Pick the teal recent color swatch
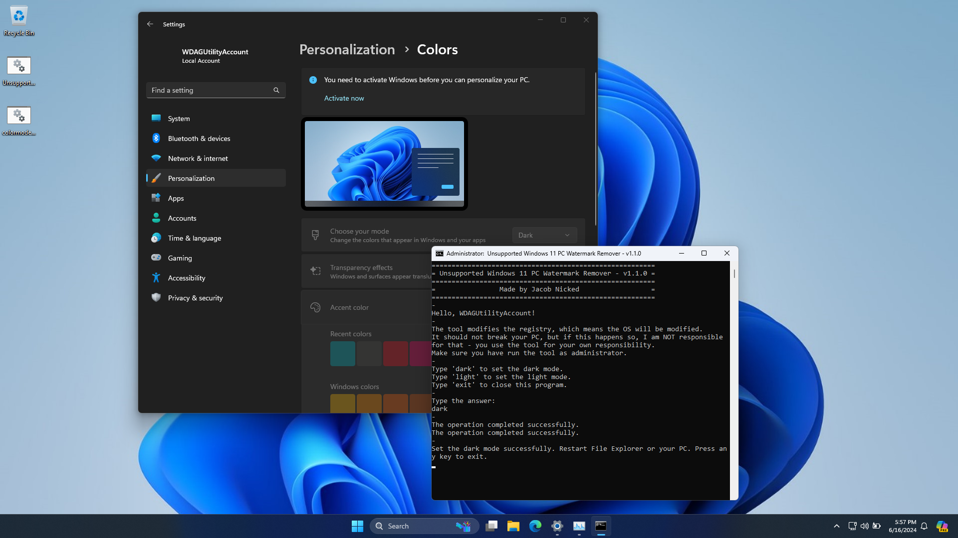958x538 pixels. click(x=342, y=354)
